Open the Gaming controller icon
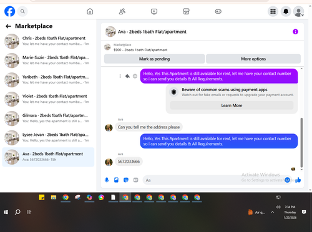Screen dimensions: 312x232 (x=218, y=11)
